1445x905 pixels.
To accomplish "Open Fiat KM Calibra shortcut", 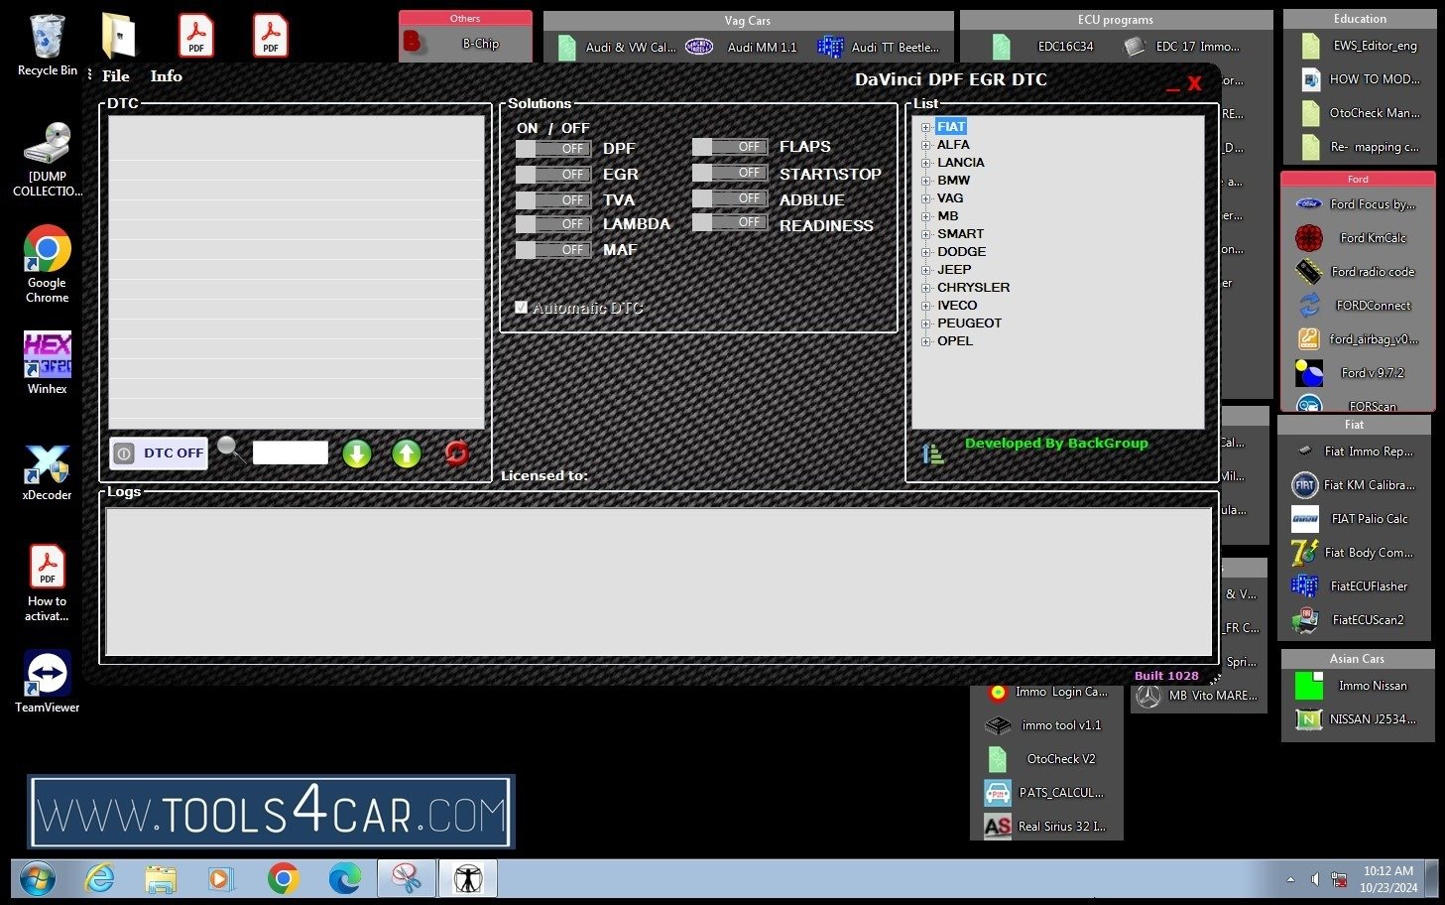I will (1354, 485).
